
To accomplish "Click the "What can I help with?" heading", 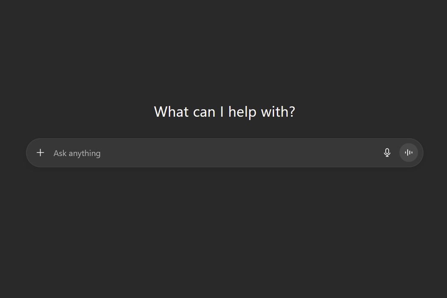I will click(224, 112).
